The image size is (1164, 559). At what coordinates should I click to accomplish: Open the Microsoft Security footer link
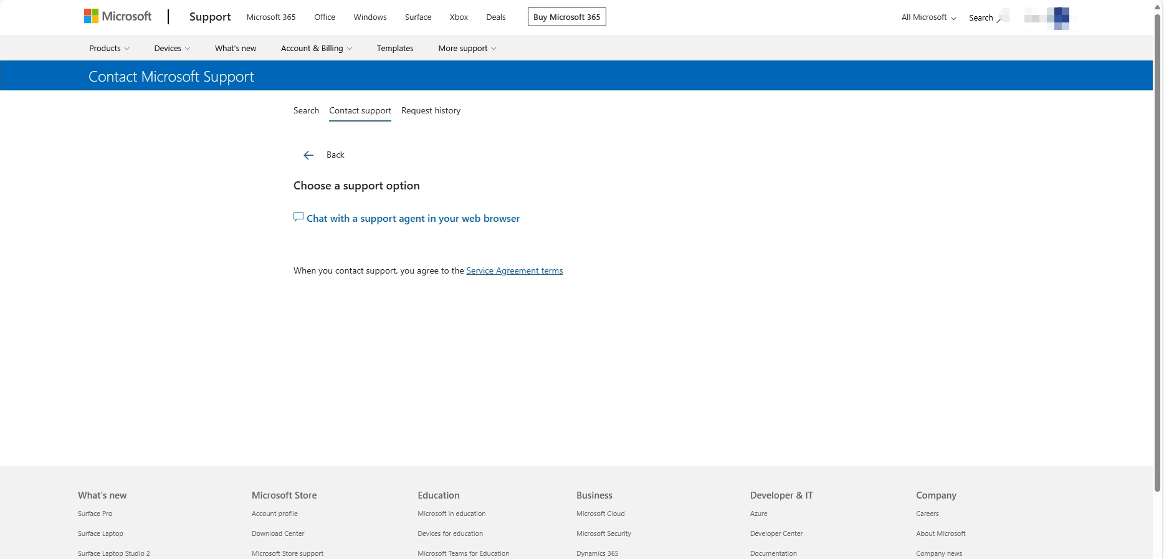[604, 533]
